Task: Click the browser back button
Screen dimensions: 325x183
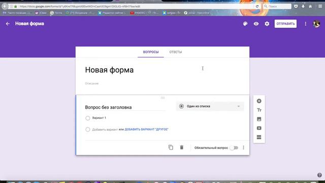Action: click(5, 7)
